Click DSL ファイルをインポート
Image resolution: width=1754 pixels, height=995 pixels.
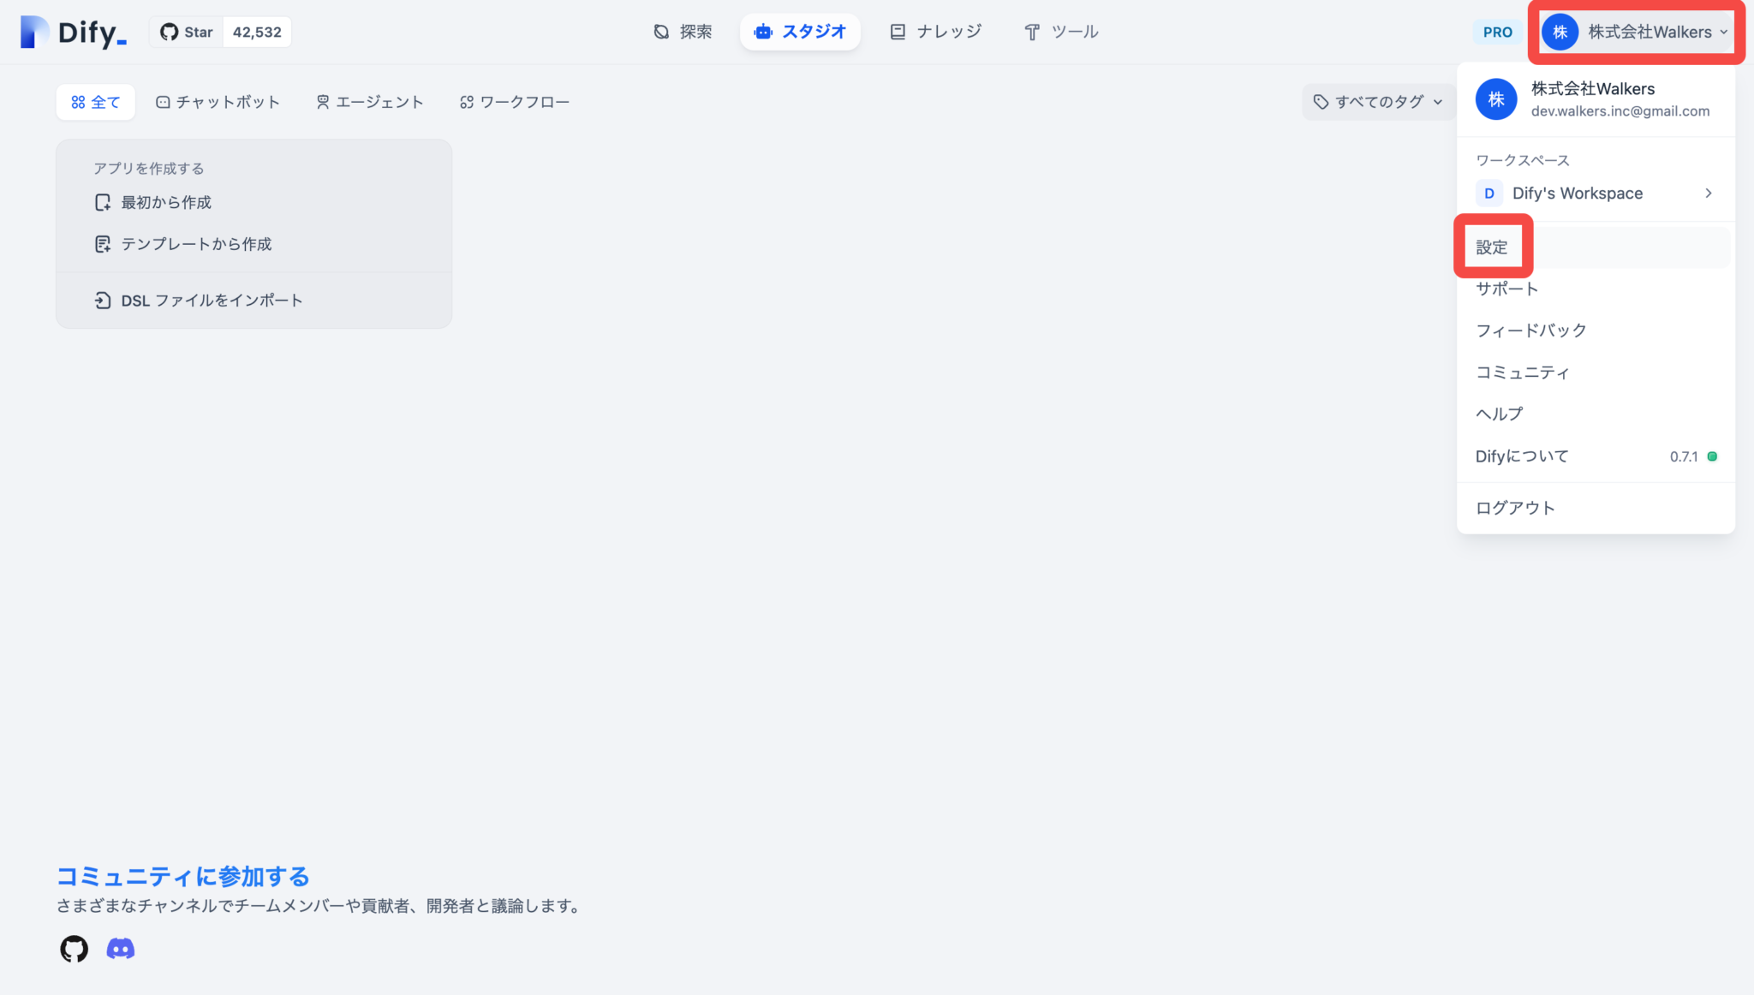211,300
